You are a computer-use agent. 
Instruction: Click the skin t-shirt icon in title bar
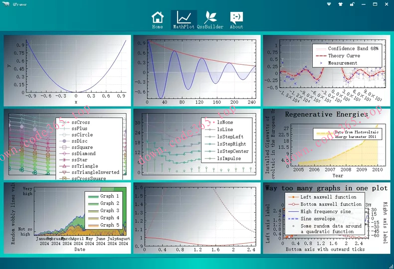point(340,4)
